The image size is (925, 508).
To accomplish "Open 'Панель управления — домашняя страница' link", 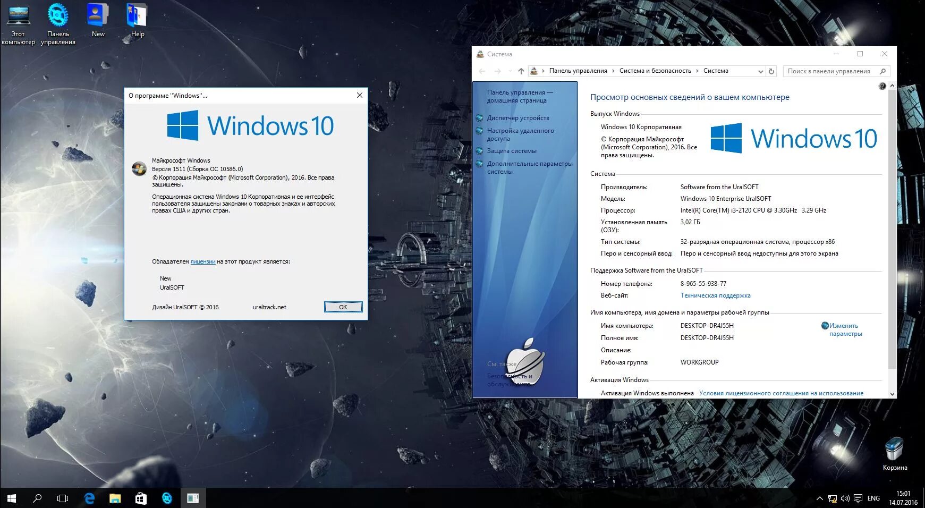I will click(x=520, y=96).
